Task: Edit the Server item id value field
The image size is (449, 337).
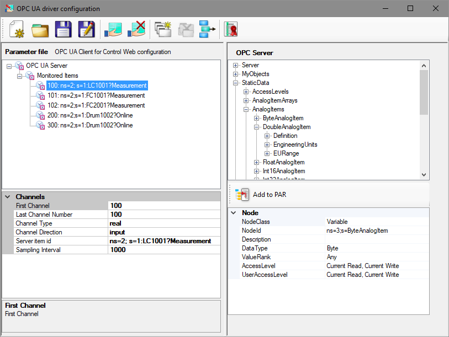Action: pyautogui.click(x=164, y=241)
